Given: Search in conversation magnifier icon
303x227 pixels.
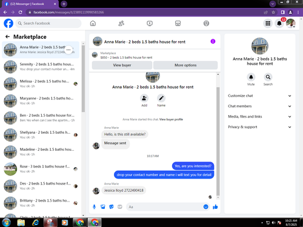Looking at the screenshot, I should (268, 77).
